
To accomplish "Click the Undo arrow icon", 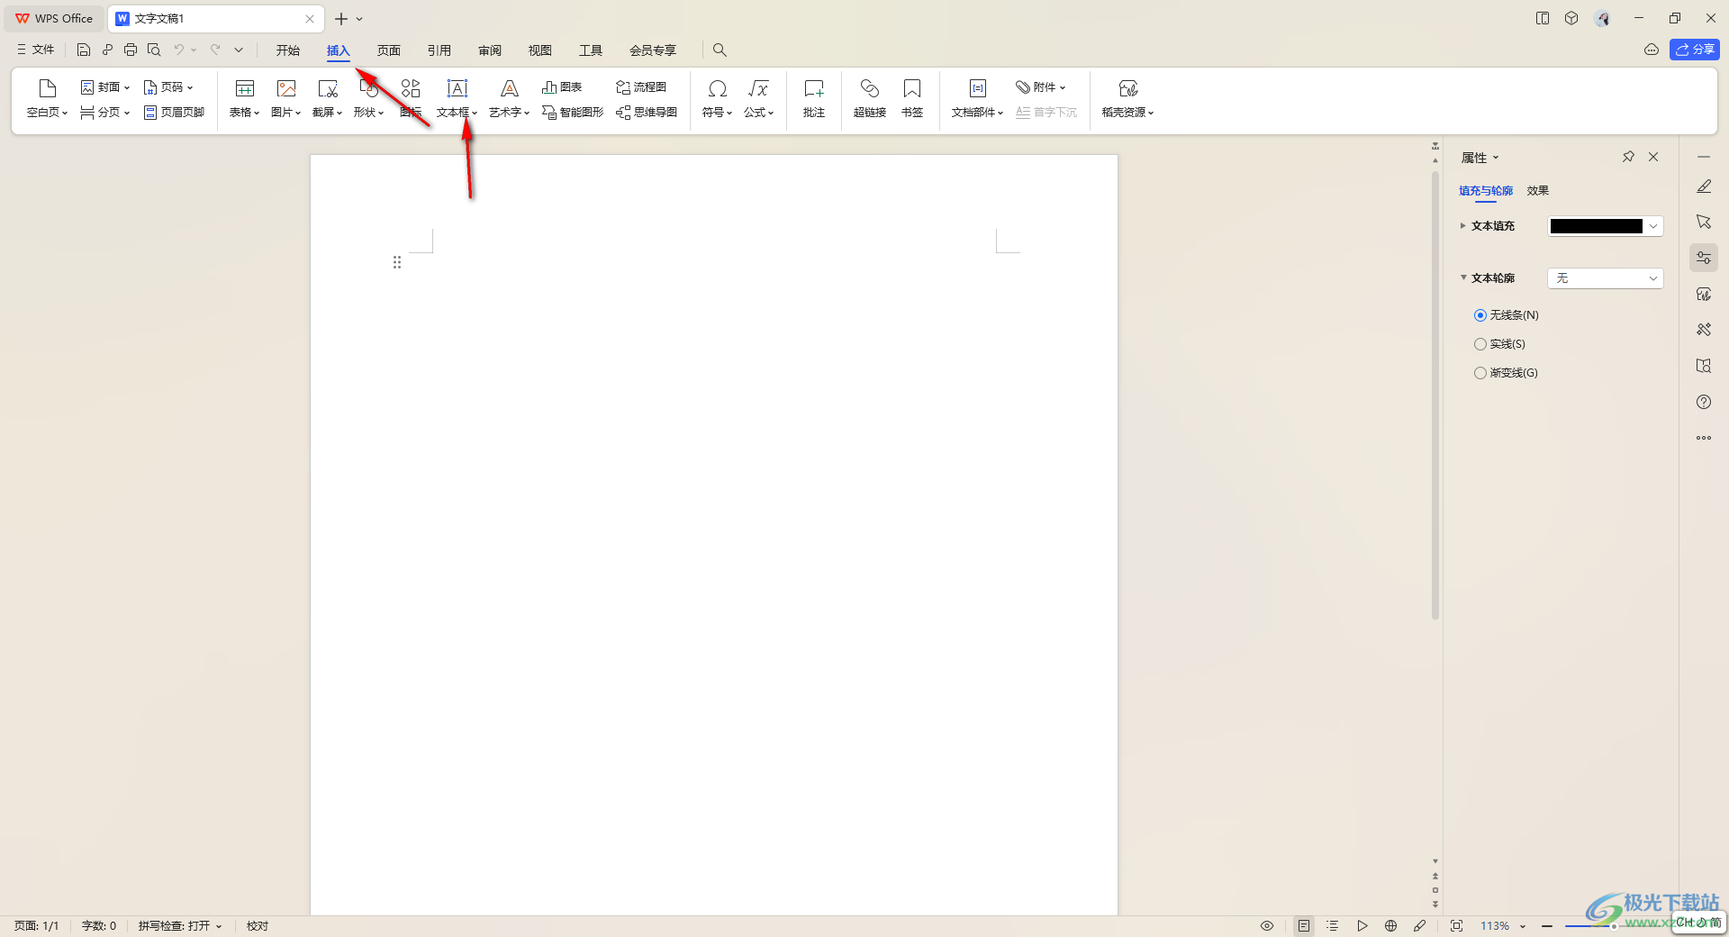I will coord(178,50).
